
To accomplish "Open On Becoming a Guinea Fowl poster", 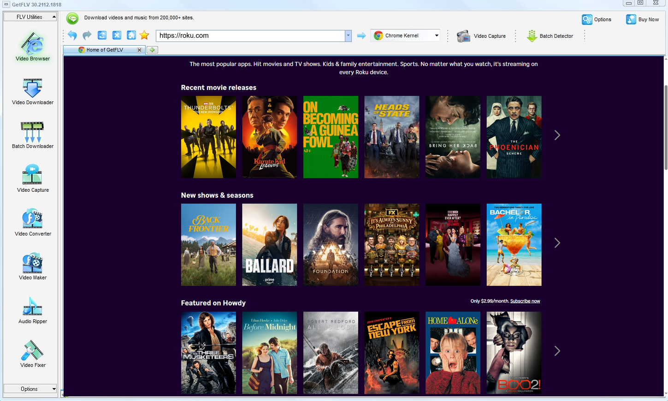I will coord(331,137).
